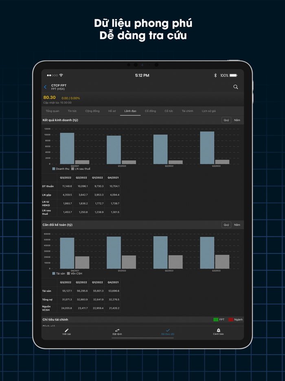
Task: Switch to the Tổng quan tab
Action: pos(53,111)
